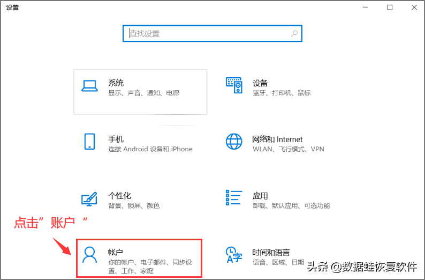This screenshot has height=280, width=425.
Task: Click the Phone icon
Action: 89,142
